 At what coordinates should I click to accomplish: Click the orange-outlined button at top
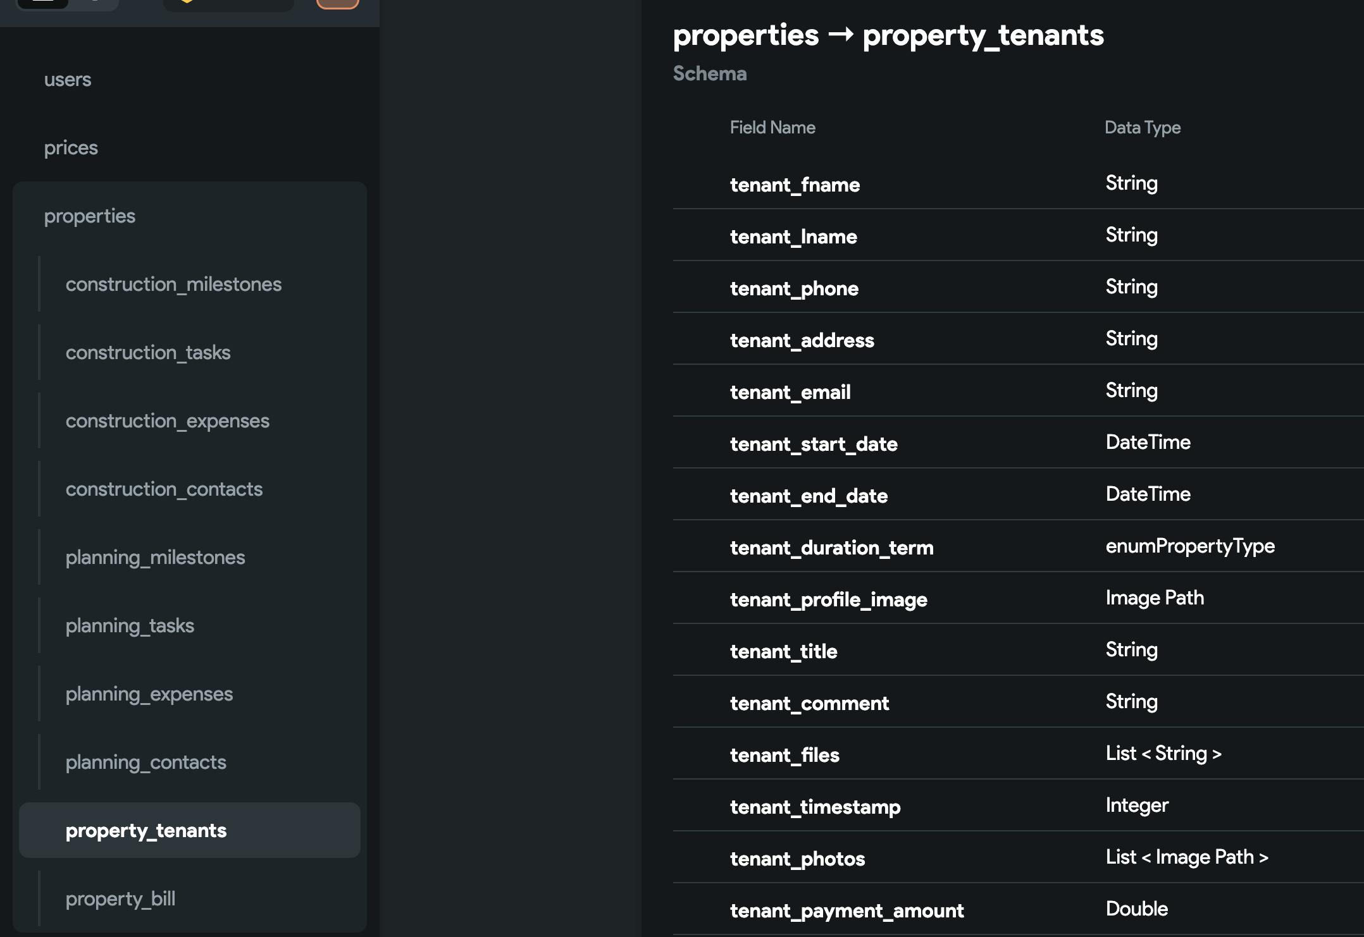(x=338, y=3)
